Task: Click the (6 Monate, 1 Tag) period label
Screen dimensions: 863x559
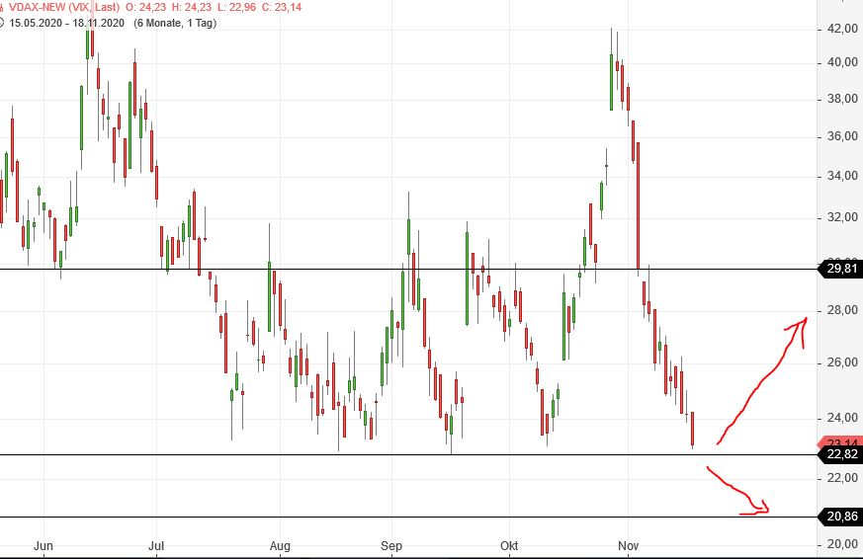Action: 175,23
